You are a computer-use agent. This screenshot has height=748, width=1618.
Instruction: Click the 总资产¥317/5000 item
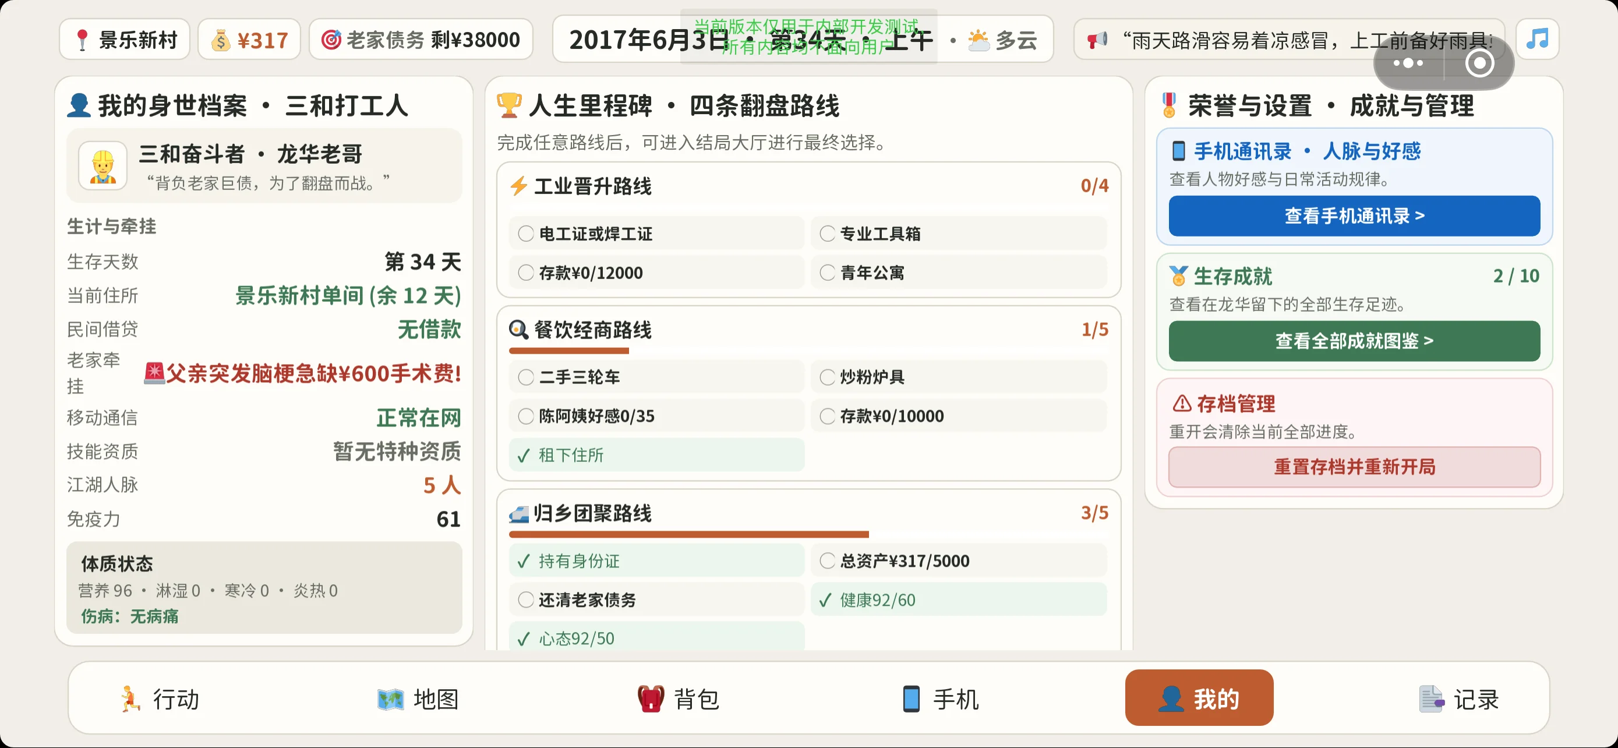click(x=959, y=561)
